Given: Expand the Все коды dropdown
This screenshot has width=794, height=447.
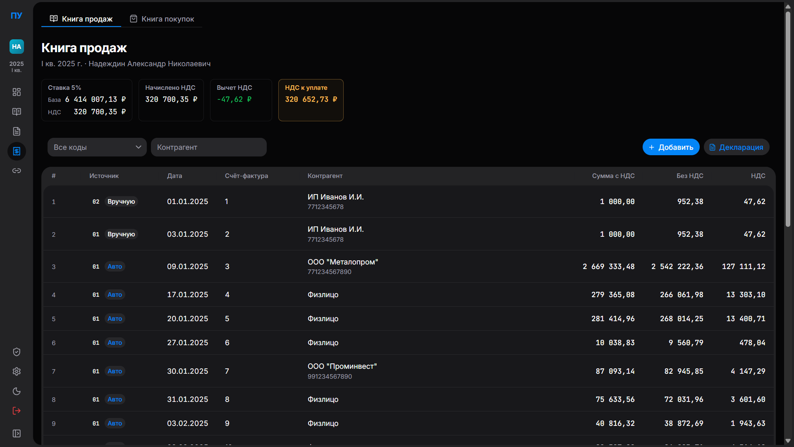Looking at the screenshot, I should [x=97, y=147].
